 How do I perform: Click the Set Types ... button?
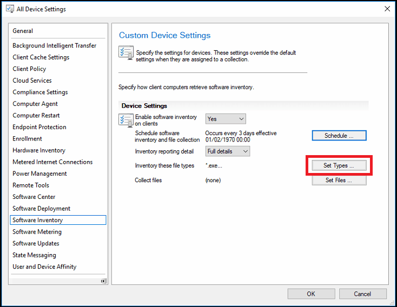339,165
